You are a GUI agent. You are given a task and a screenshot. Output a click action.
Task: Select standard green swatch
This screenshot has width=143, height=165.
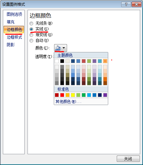click(x=84, y=95)
